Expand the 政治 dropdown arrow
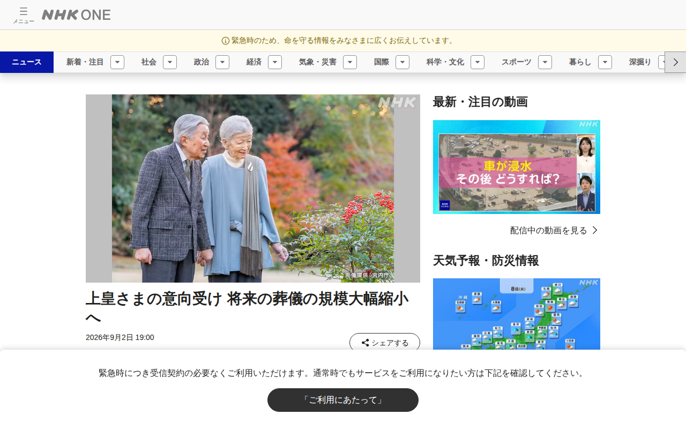Viewport: 686px width, 429px height. [x=222, y=62]
